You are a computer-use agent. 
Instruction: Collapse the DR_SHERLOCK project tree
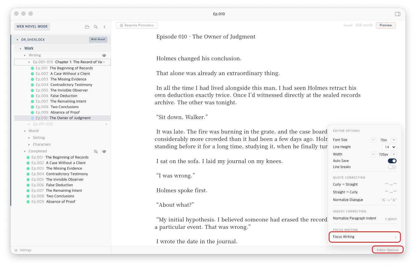(17, 40)
